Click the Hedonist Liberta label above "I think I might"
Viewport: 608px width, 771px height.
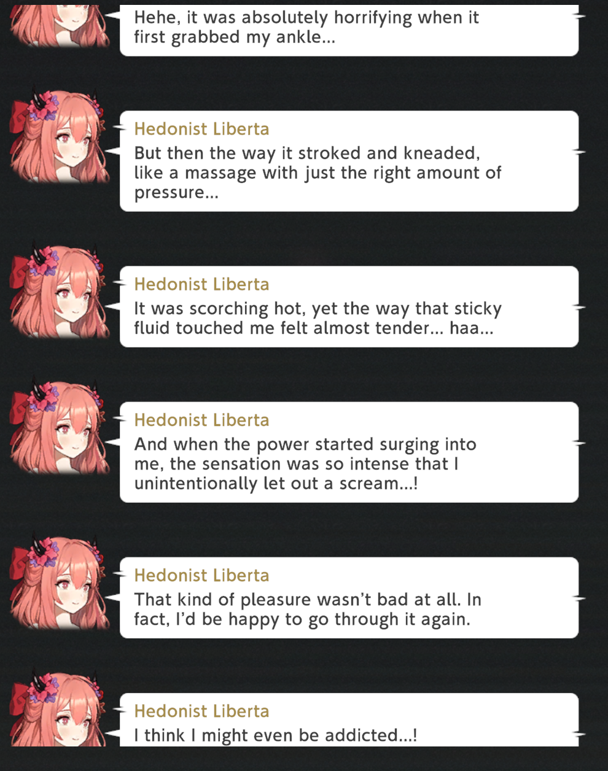[x=201, y=711]
